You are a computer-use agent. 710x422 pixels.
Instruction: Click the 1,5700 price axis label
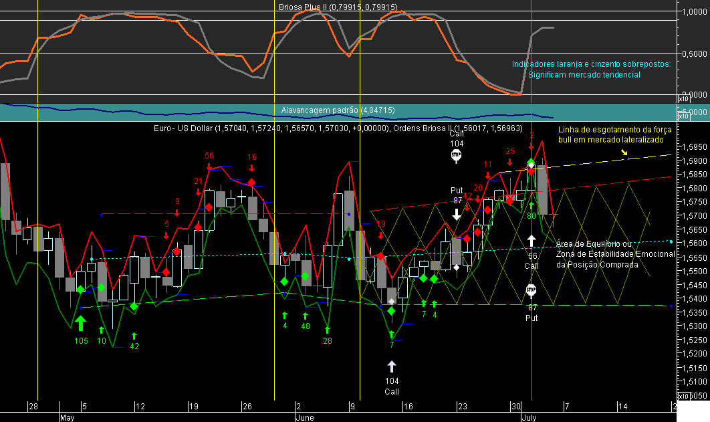click(x=694, y=216)
